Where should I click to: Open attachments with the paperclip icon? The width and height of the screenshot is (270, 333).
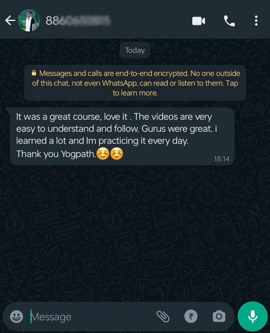[x=163, y=316]
